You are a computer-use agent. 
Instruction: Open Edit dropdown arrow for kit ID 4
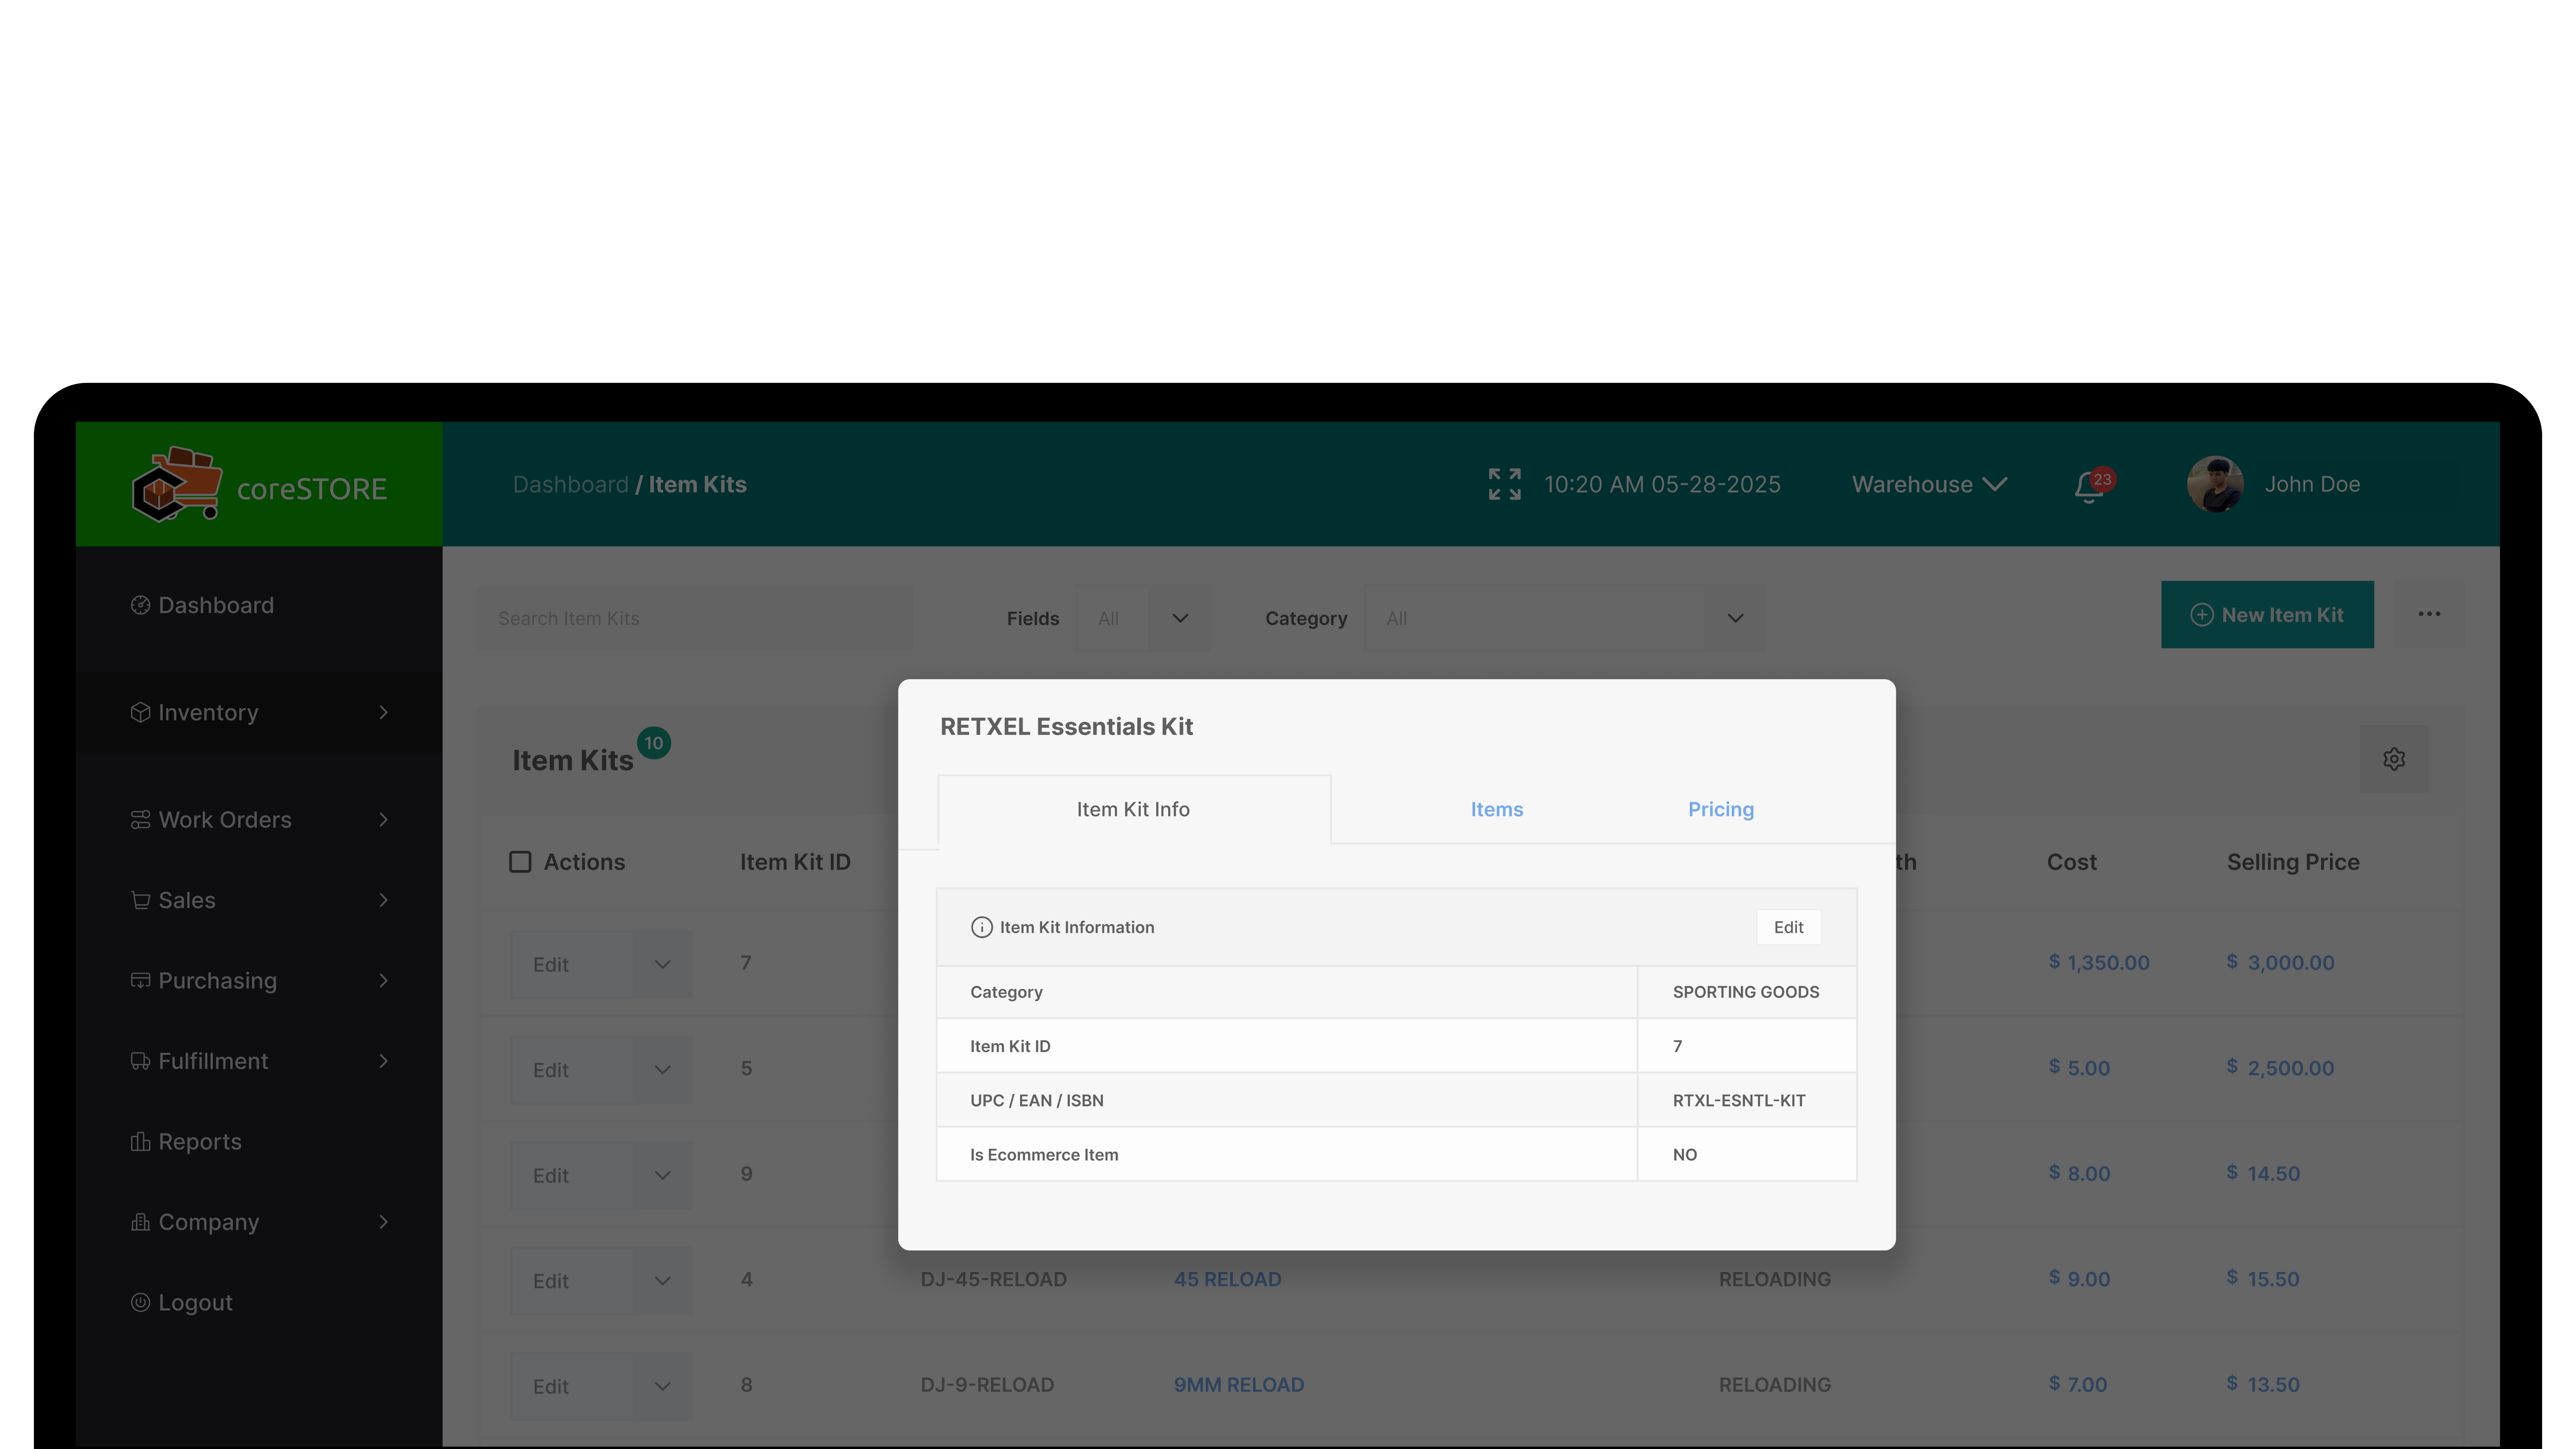point(662,1281)
